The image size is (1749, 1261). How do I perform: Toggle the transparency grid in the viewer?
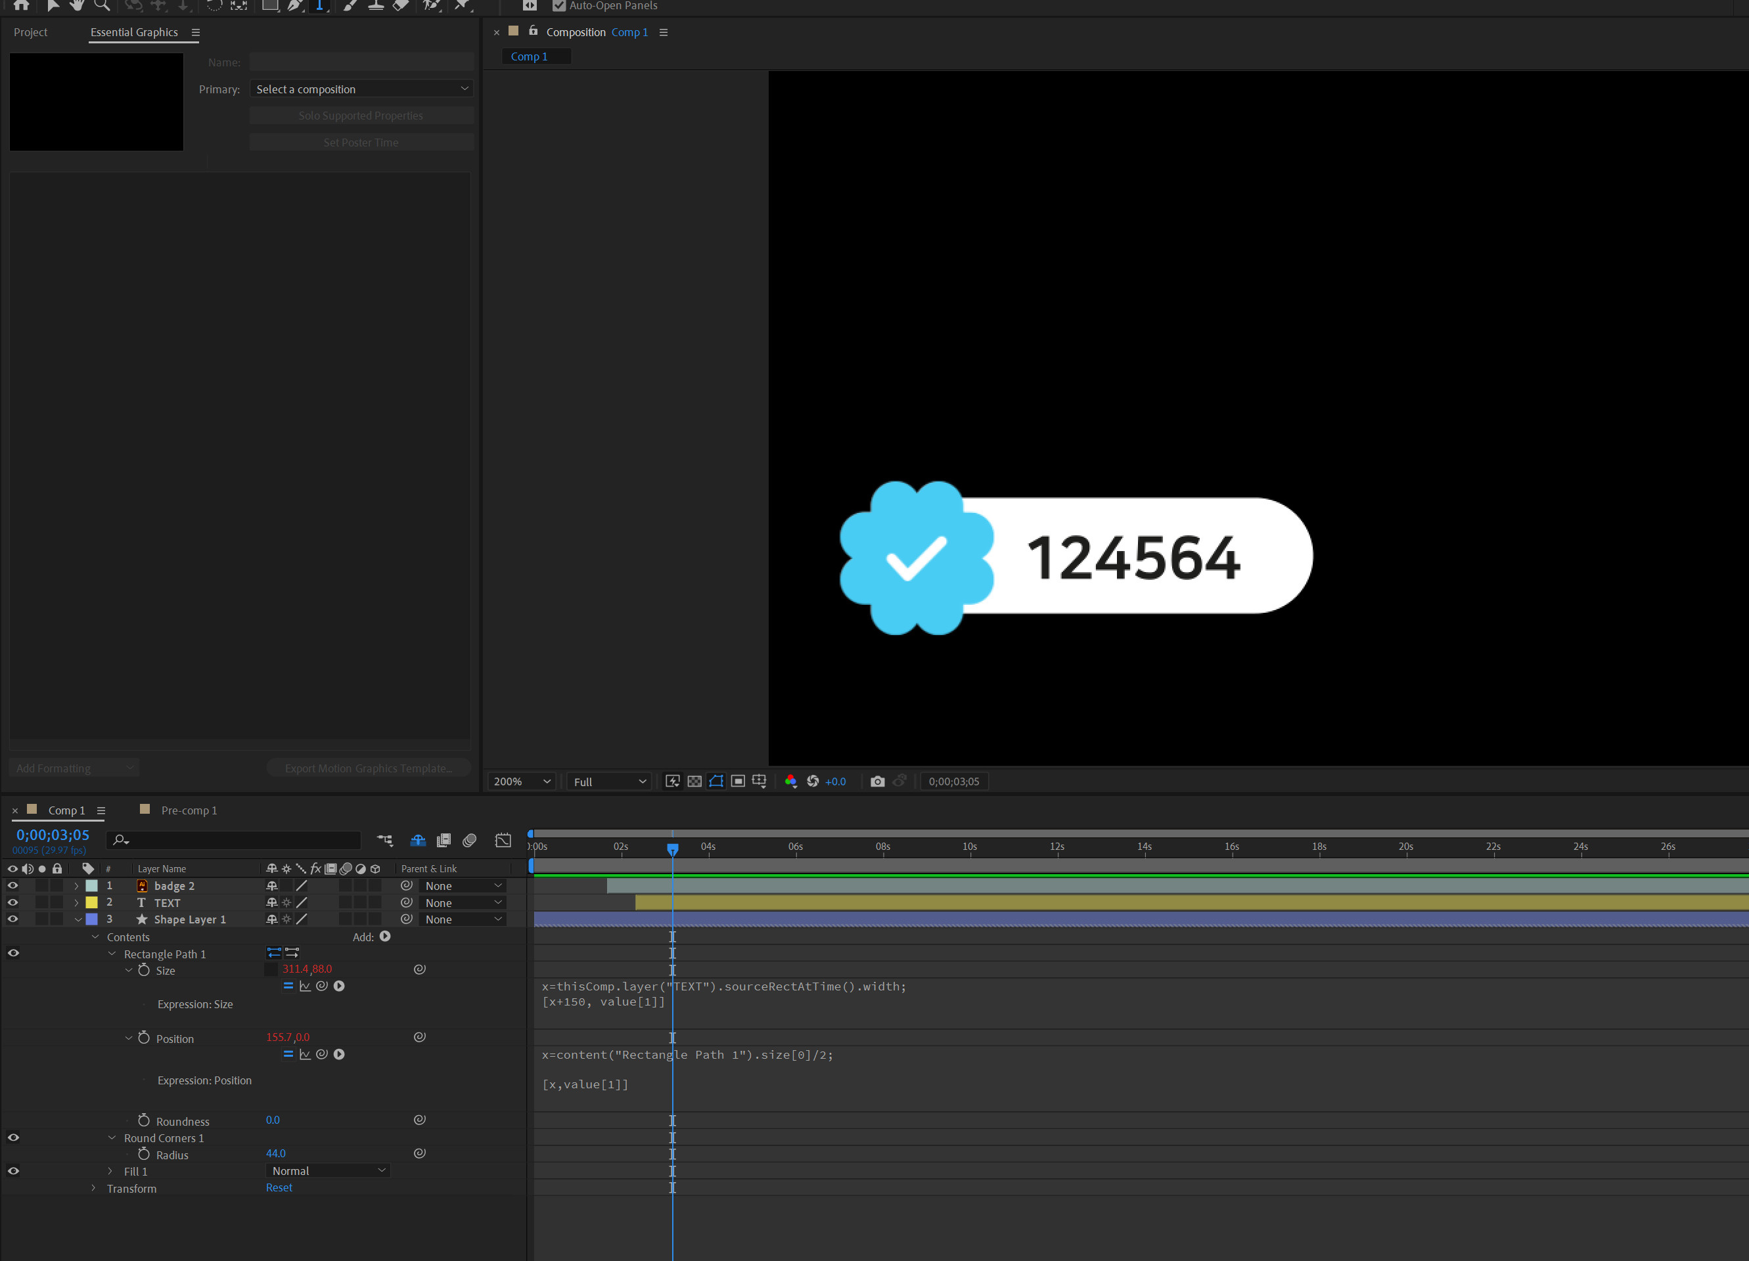pyautogui.click(x=694, y=781)
